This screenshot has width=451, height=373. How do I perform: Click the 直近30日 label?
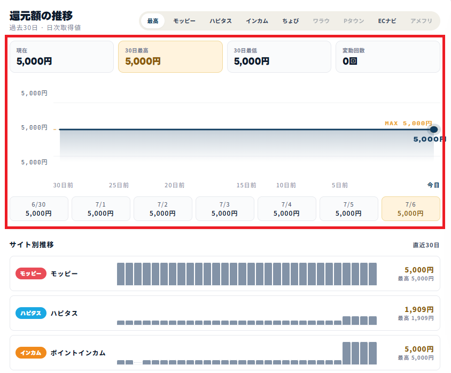pyautogui.click(x=426, y=245)
